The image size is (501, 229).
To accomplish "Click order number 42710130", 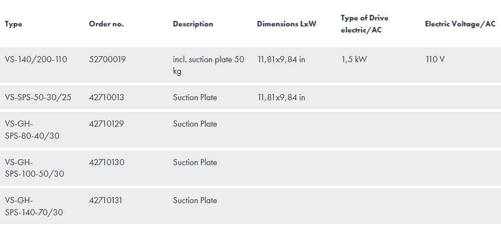I will pos(106,162).
